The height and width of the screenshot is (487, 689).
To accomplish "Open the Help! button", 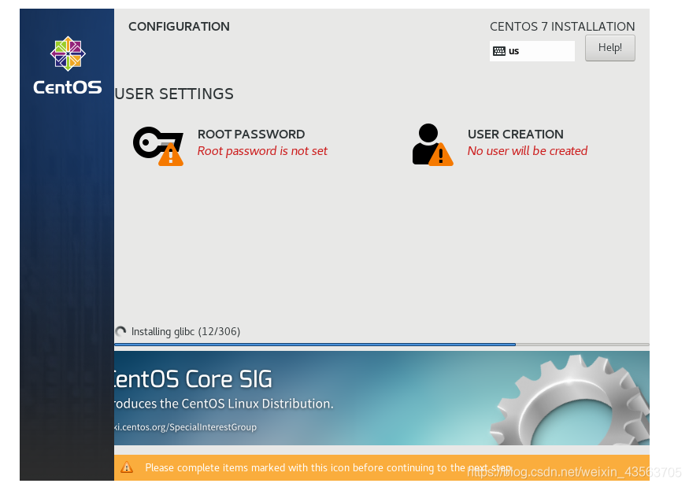I will coord(610,48).
